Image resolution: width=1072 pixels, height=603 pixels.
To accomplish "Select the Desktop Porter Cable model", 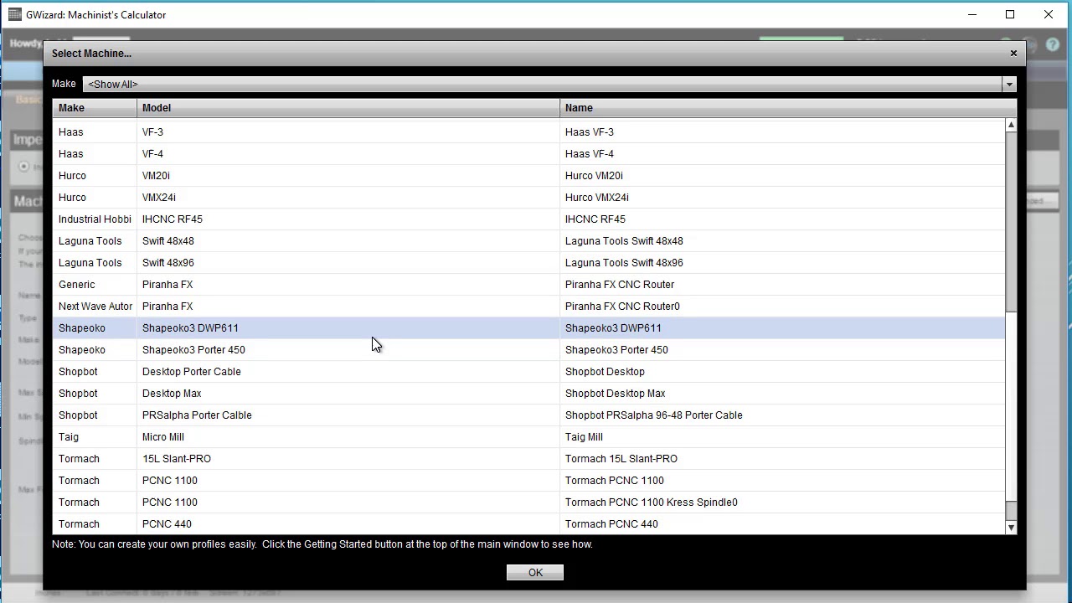I will tap(348, 372).
